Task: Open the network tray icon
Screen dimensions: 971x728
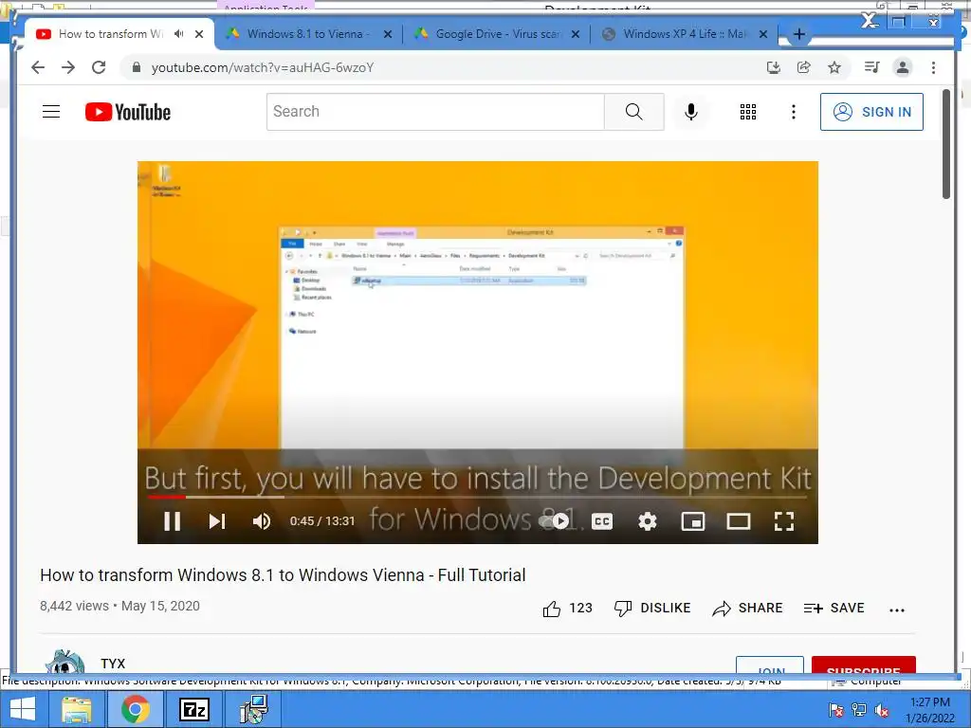Action: [x=859, y=710]
